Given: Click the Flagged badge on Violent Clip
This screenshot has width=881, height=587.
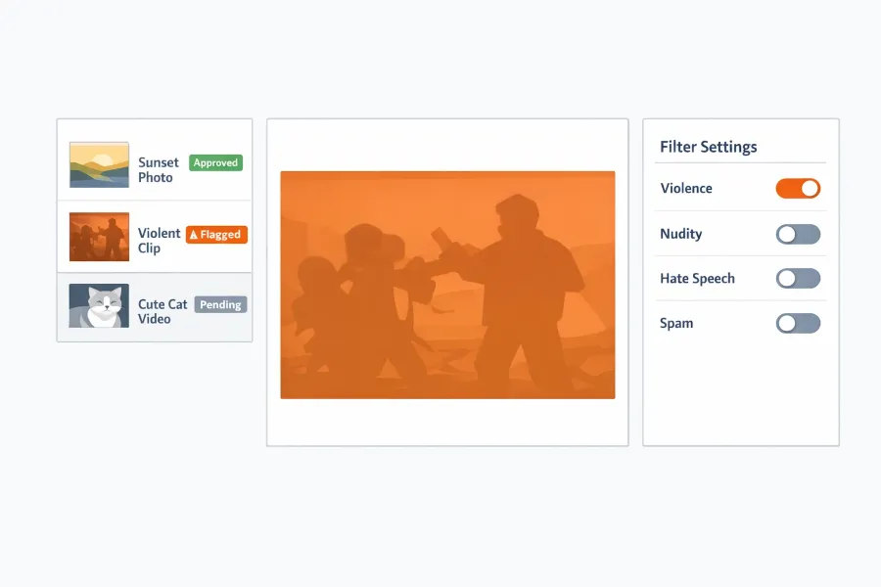Looking at the screenshot, I should 215,234.
